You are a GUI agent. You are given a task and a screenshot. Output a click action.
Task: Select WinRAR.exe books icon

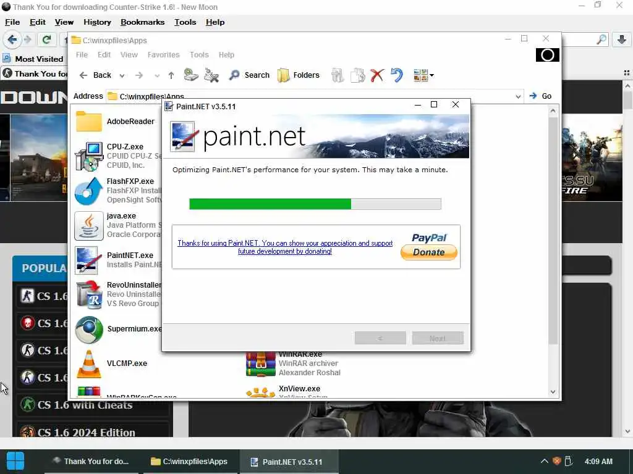(x=261, y=364)
